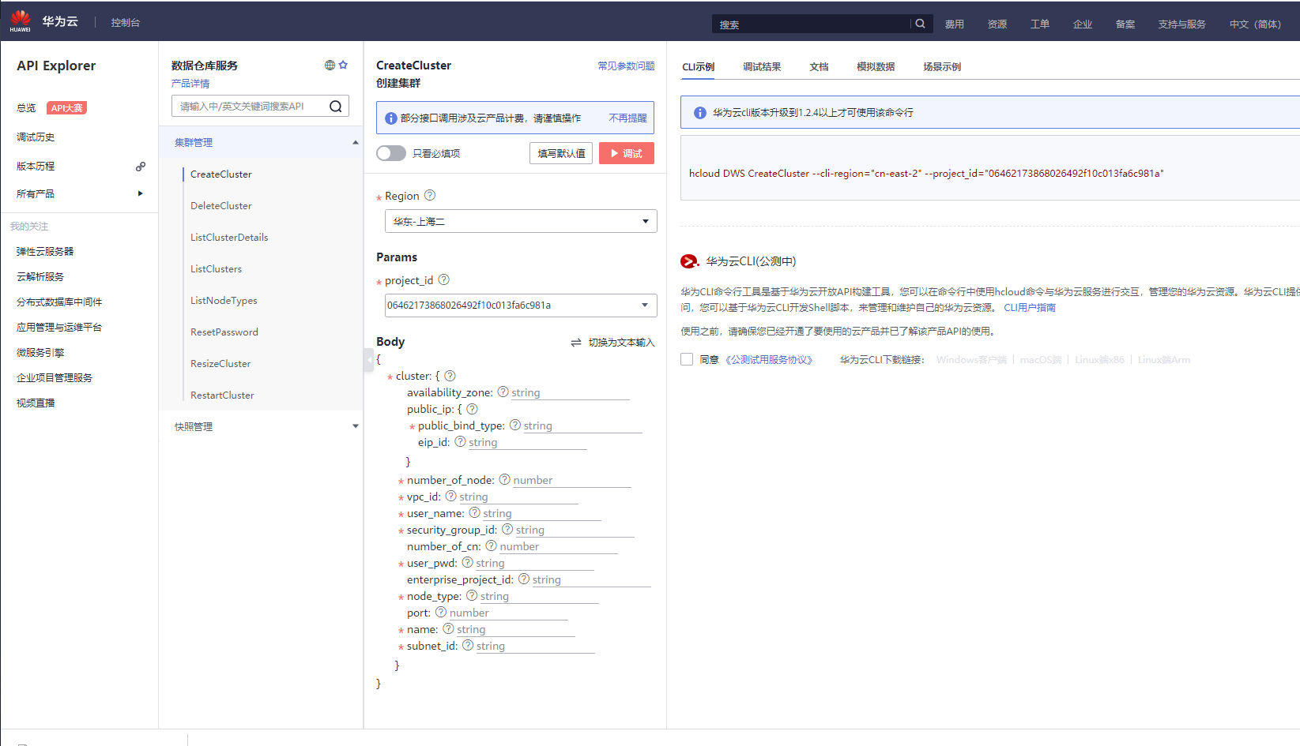1300x746 pixels.
Task: Open the 中文 (简体) language menu
Action: point(1255,24)
